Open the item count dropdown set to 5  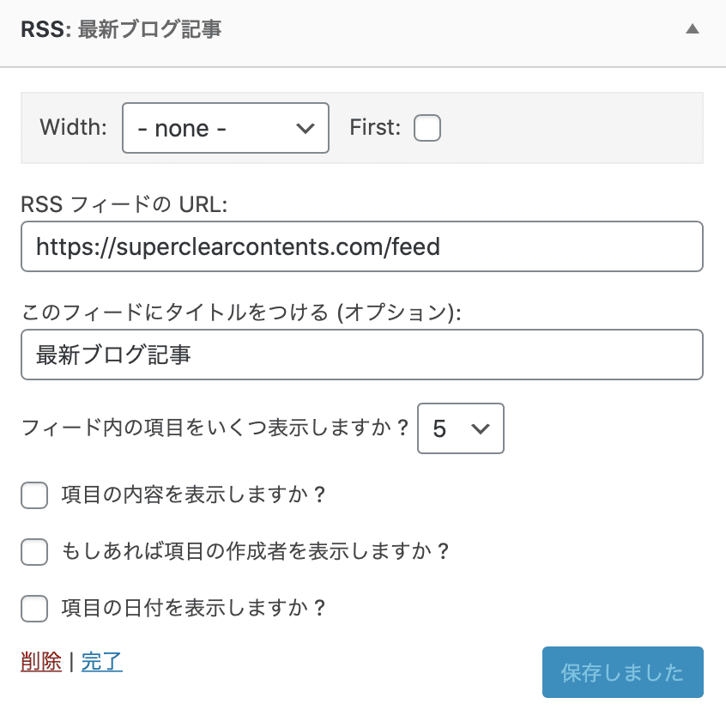tap(460, 428)
